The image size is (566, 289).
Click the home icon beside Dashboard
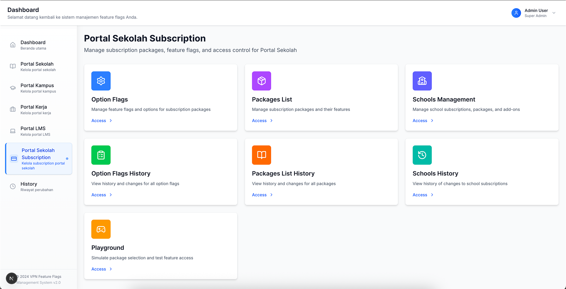[13, 45]
